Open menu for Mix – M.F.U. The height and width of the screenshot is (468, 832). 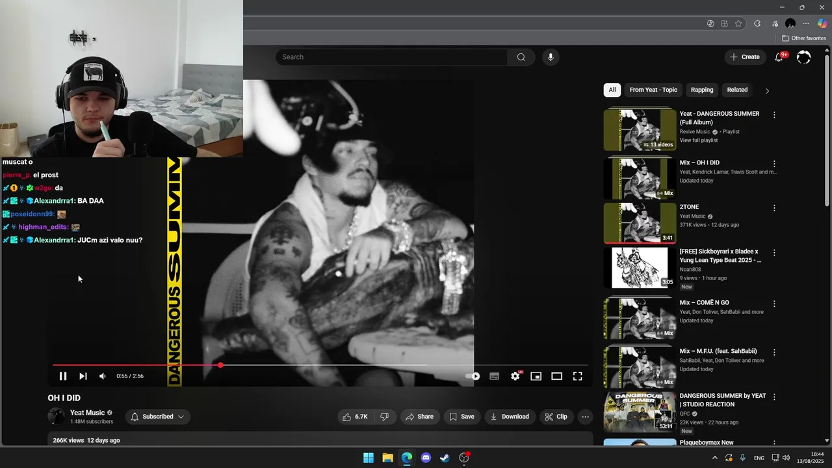pos(774,352)
